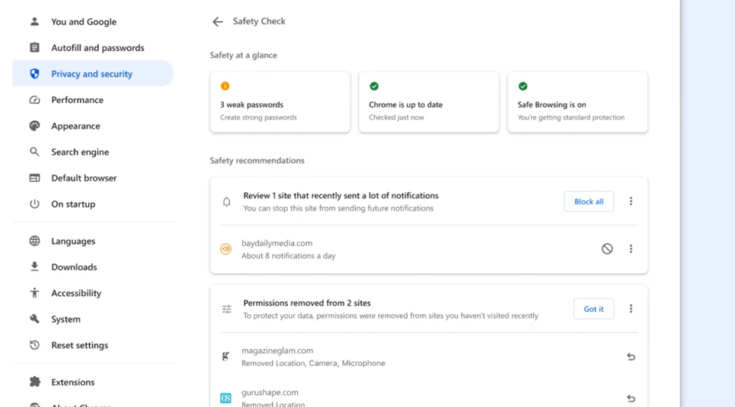Click the restore clock icon beside Reset settings
Screen dimensions: 735x407
(x=34, y=345)
